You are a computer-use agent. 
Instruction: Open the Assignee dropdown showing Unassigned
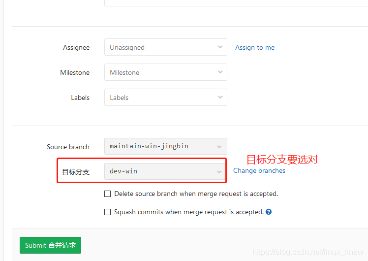click(166, 47)
